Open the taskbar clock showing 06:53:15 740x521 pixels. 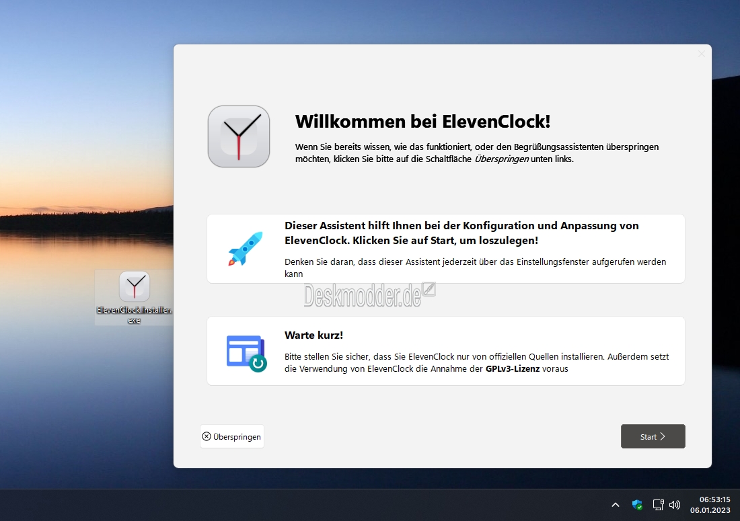pos(714,499)
